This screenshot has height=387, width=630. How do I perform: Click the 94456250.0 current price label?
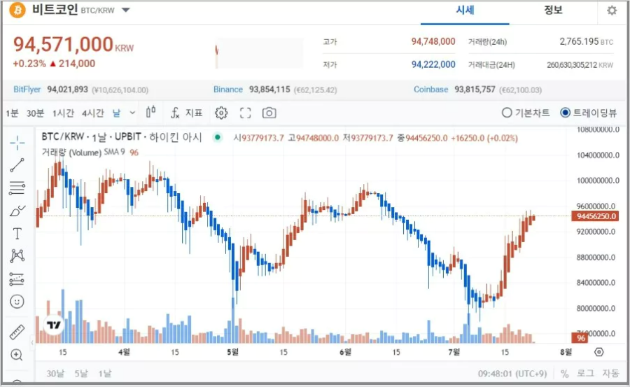point(595,217)
